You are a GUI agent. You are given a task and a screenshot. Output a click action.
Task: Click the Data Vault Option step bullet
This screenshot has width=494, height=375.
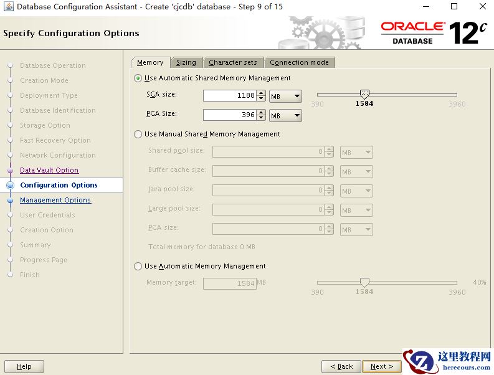[x=10, y=170]
